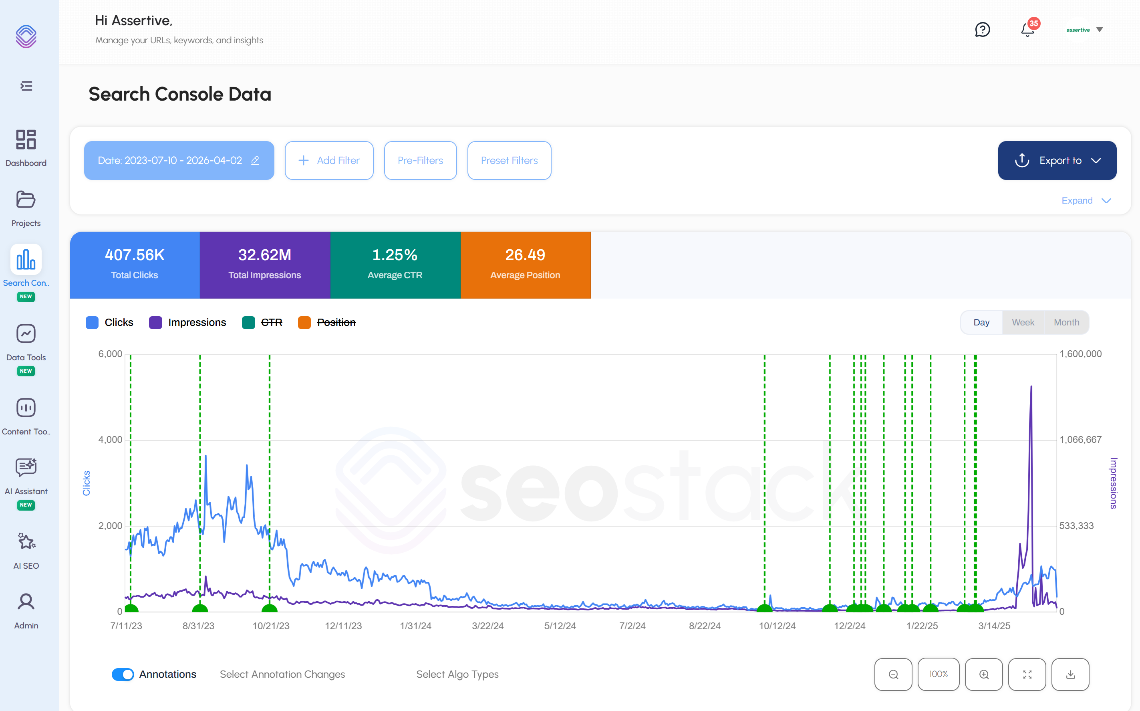
Task: Enable the CTR series in legend
Action: click(271, 323)
